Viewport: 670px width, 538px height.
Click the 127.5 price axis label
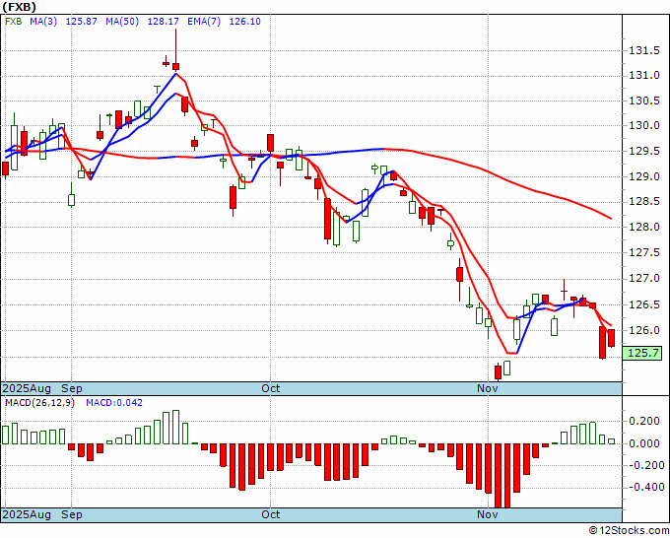644,252
